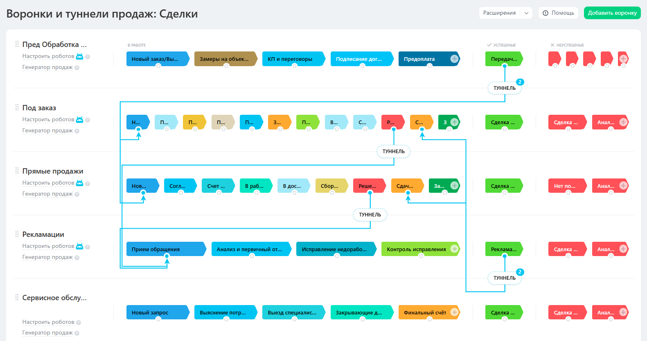Select the brown Замеры на объек... stage
Screen dimensions: 647x341
pos(225,59)
